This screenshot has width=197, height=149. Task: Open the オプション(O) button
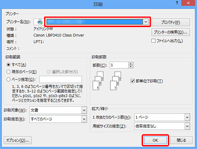[18, 140]
